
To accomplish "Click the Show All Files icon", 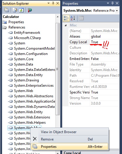I will point(15,10).
